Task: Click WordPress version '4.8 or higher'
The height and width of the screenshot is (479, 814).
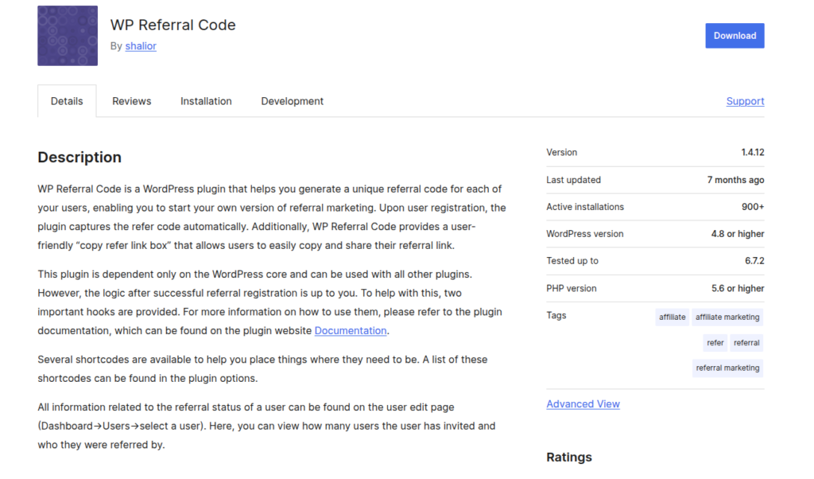Action: [x=738, y=234]
